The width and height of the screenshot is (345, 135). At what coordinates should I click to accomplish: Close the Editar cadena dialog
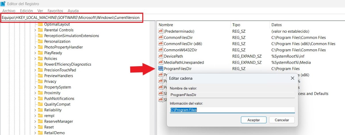coord(292,78)
